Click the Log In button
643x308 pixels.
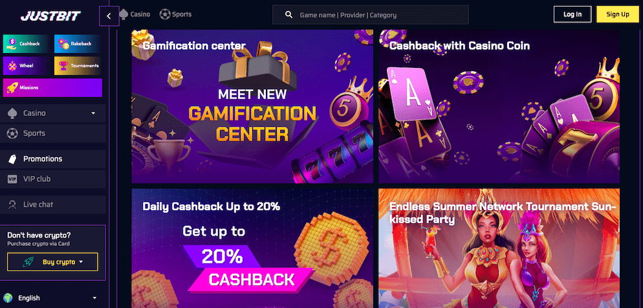coord(572,14)
